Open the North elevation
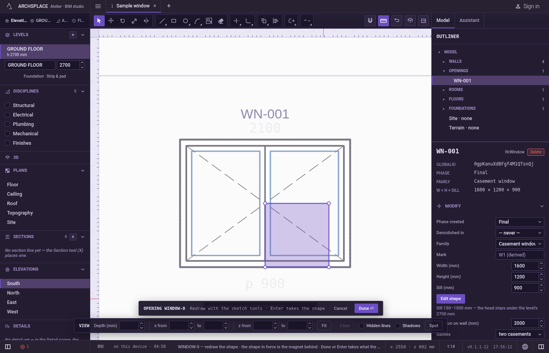This screenshot has height=353, width=549. pyautogui.click(x=45, y=293)
